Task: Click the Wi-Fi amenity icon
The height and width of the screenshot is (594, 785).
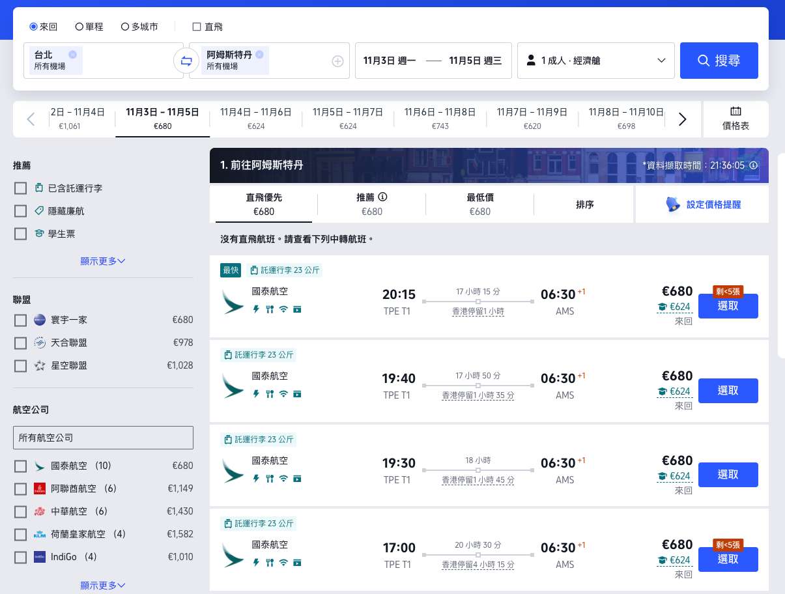Action: (x=283, y=309)
